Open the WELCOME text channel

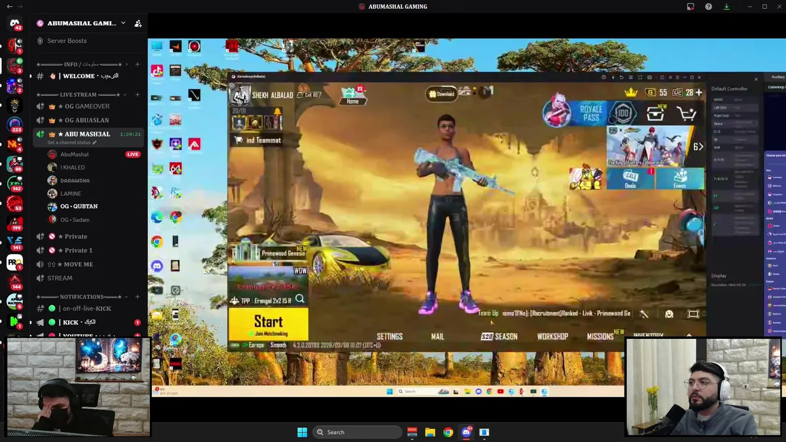coord(88,76)
